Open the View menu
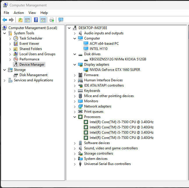 pyautogui.click(x=32, y=13)
